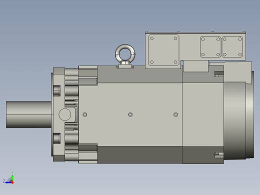Pick the middle small cover plate on terminal box

coord(210,47)
